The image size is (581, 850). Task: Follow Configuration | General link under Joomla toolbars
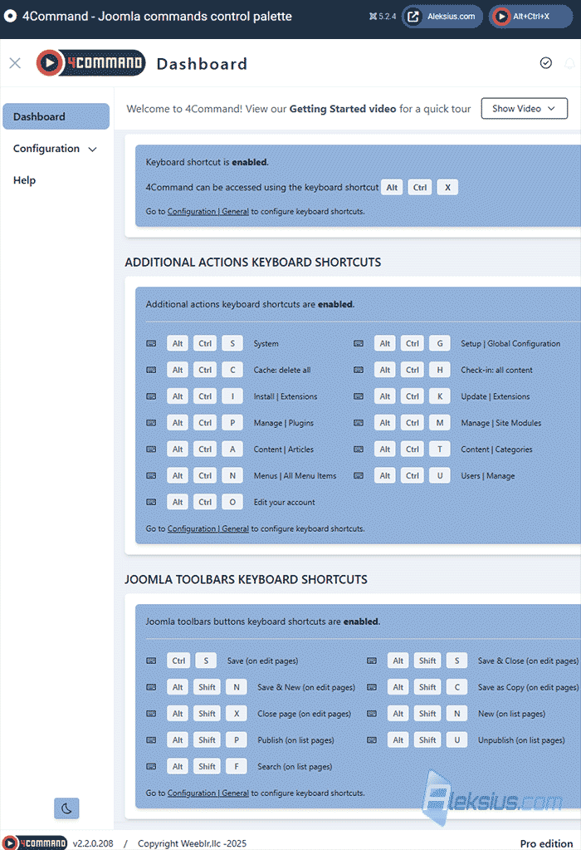(208, 793)
